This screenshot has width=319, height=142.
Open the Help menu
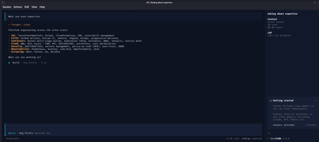tap(42, 7)
